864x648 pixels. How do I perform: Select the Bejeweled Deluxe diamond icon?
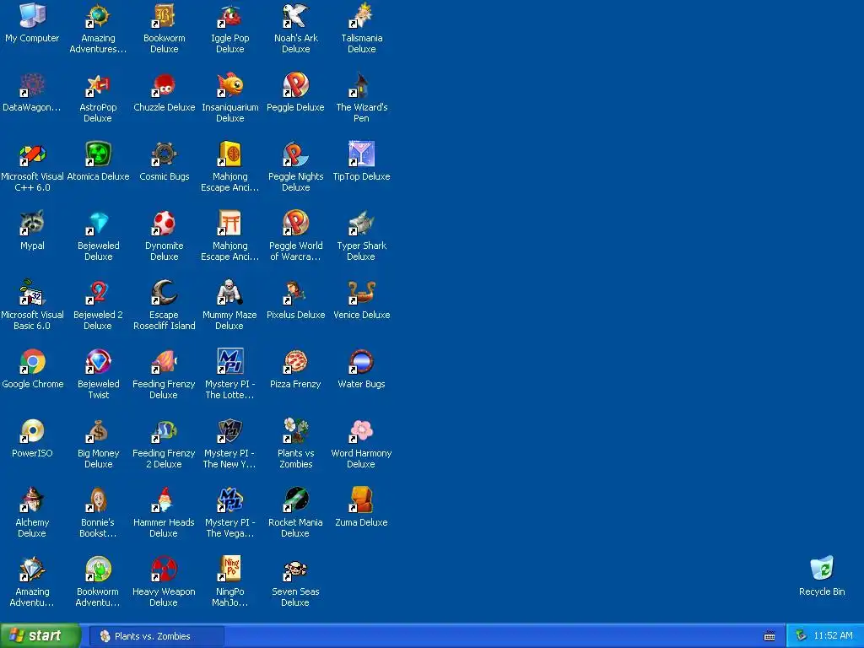[98, 223]
